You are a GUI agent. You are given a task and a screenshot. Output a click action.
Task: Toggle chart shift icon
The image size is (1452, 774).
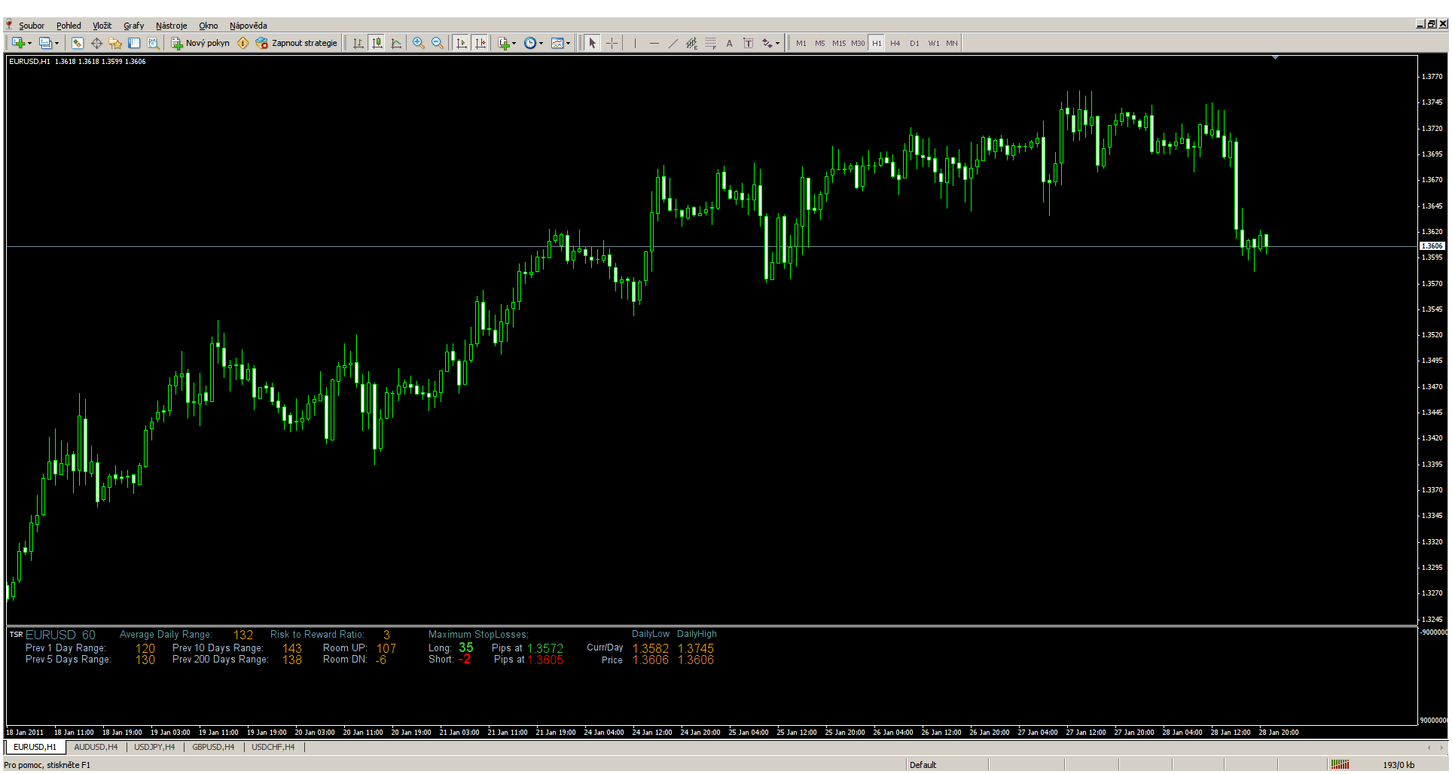(480, 43)
